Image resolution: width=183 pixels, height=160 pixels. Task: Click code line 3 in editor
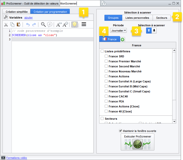click(52, 39)
